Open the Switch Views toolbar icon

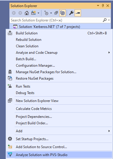point(34,13)
